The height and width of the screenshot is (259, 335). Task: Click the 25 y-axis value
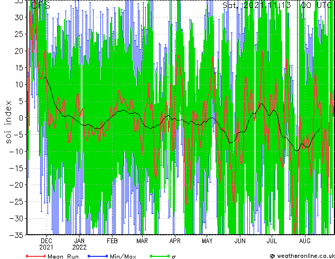[19, 34]
